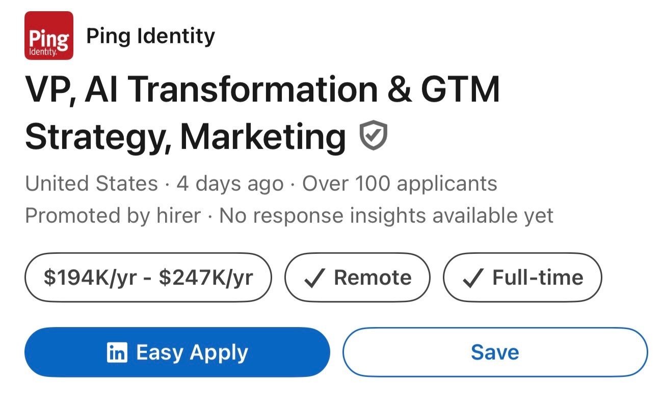Click the VP, AI Transformation & GTM title line

[262, 89]
